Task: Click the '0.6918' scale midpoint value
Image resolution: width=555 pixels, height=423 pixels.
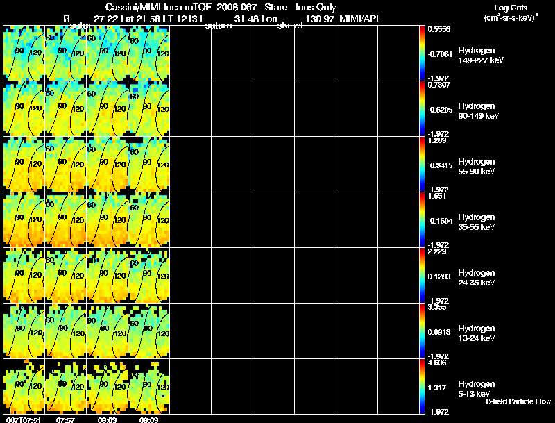Action: pos(439,332)
